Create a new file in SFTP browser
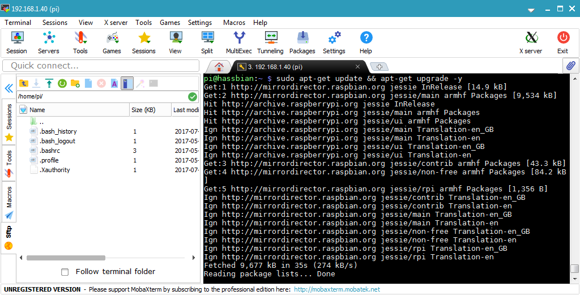Viewport: 580px width, 295px height. pyautogui.click(x=88, y=84)
